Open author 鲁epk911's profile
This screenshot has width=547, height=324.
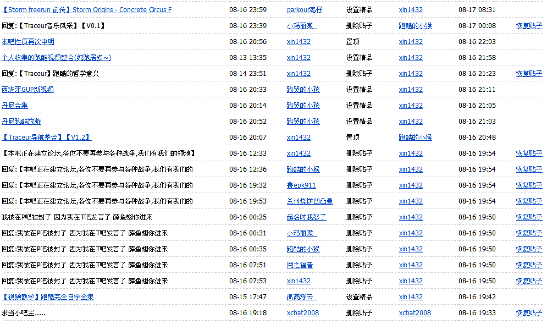pos(301,185)
